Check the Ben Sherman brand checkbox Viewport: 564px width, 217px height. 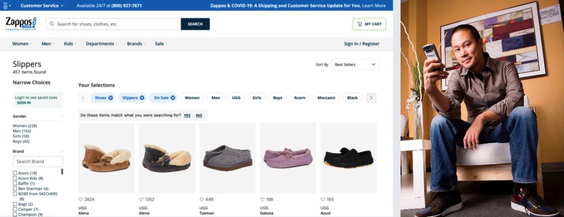15,189
